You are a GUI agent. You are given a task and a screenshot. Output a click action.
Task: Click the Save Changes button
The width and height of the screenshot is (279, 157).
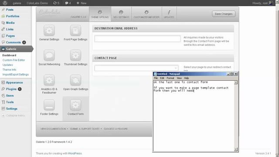tap(224, 14)
